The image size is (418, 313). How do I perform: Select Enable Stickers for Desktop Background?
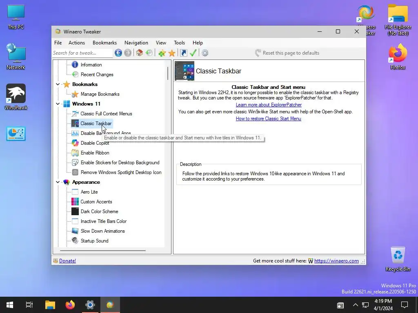coord(120,163)
